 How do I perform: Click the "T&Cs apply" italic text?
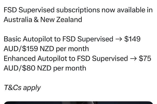tap(22, 87)
